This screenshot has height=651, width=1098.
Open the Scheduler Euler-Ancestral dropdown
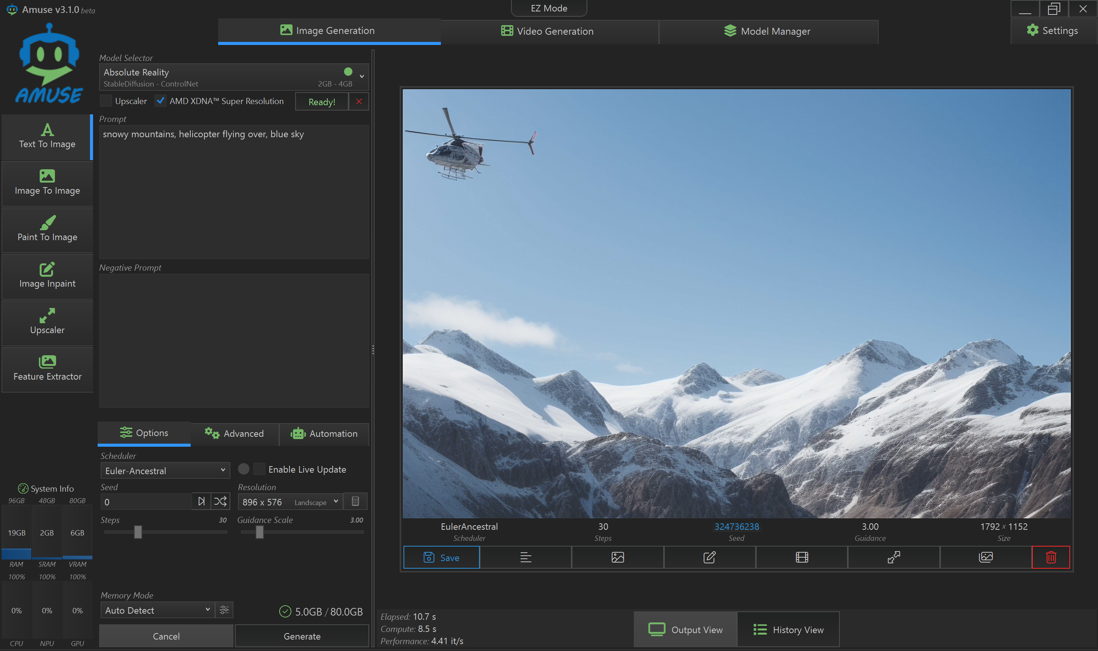click(x=165, y=471)
